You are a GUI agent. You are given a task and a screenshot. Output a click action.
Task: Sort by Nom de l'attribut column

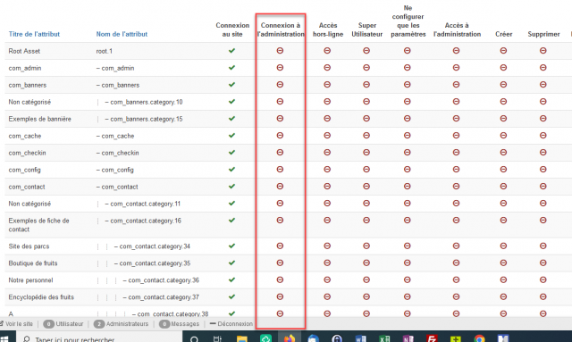[x=122, y=34]
